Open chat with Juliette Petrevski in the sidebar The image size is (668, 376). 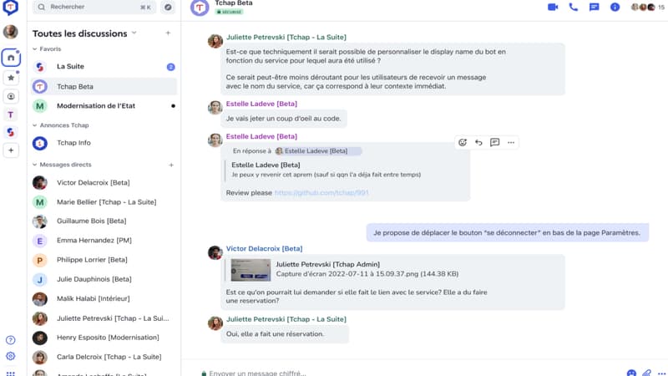click(104, 318)
